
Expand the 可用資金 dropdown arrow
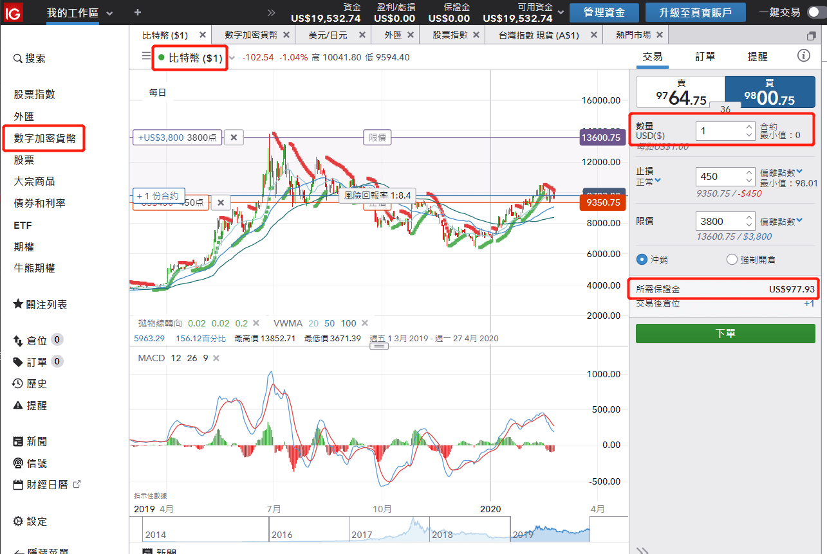(561, 12)
